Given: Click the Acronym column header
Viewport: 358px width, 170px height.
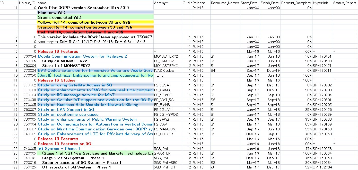Looking at the screenshot, I should click(168, 3).
